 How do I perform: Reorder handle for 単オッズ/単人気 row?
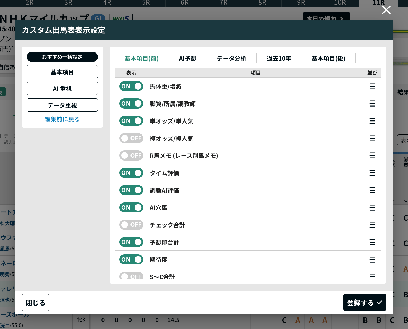pos(372,121)
